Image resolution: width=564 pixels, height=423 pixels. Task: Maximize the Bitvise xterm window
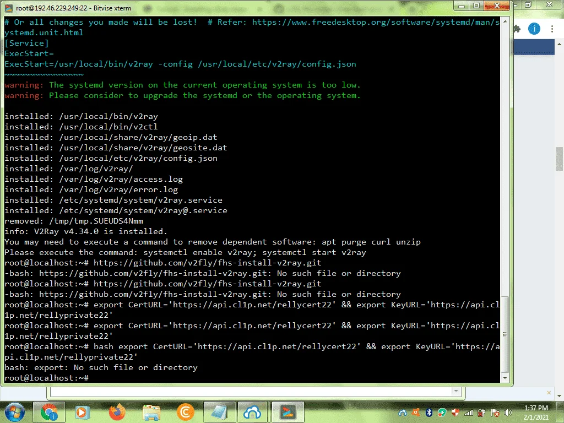pos(476,6)
